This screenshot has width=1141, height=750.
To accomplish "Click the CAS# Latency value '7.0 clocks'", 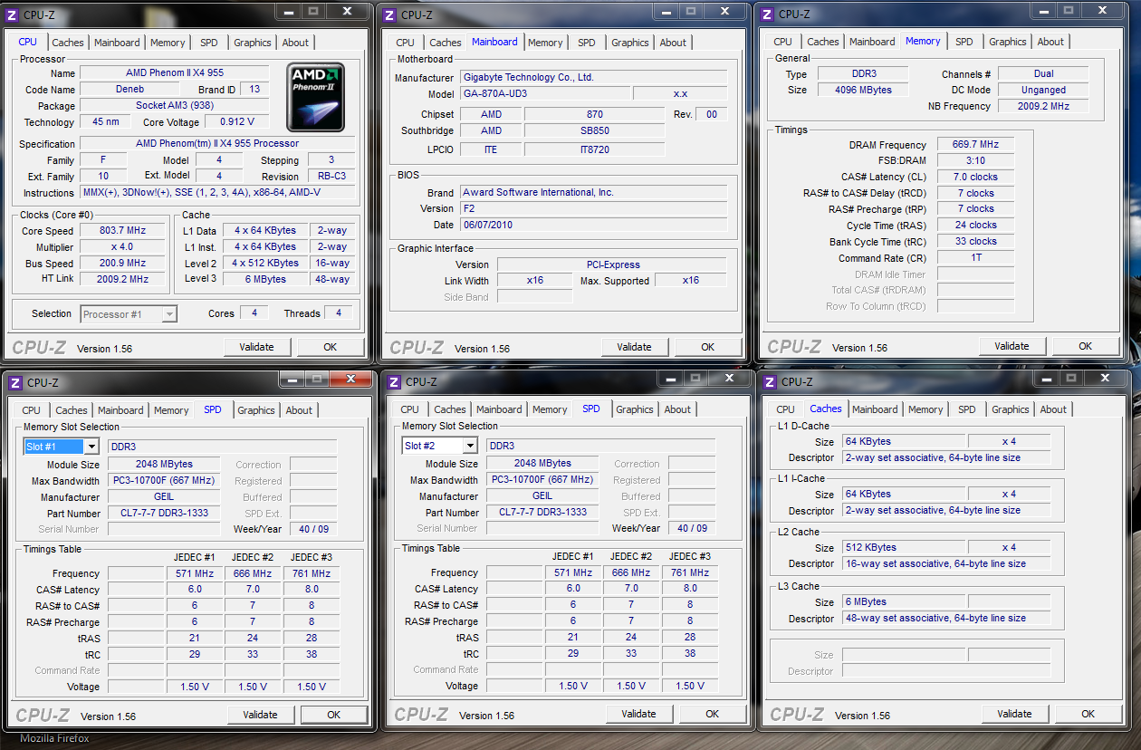I will [x=975, y=178].
